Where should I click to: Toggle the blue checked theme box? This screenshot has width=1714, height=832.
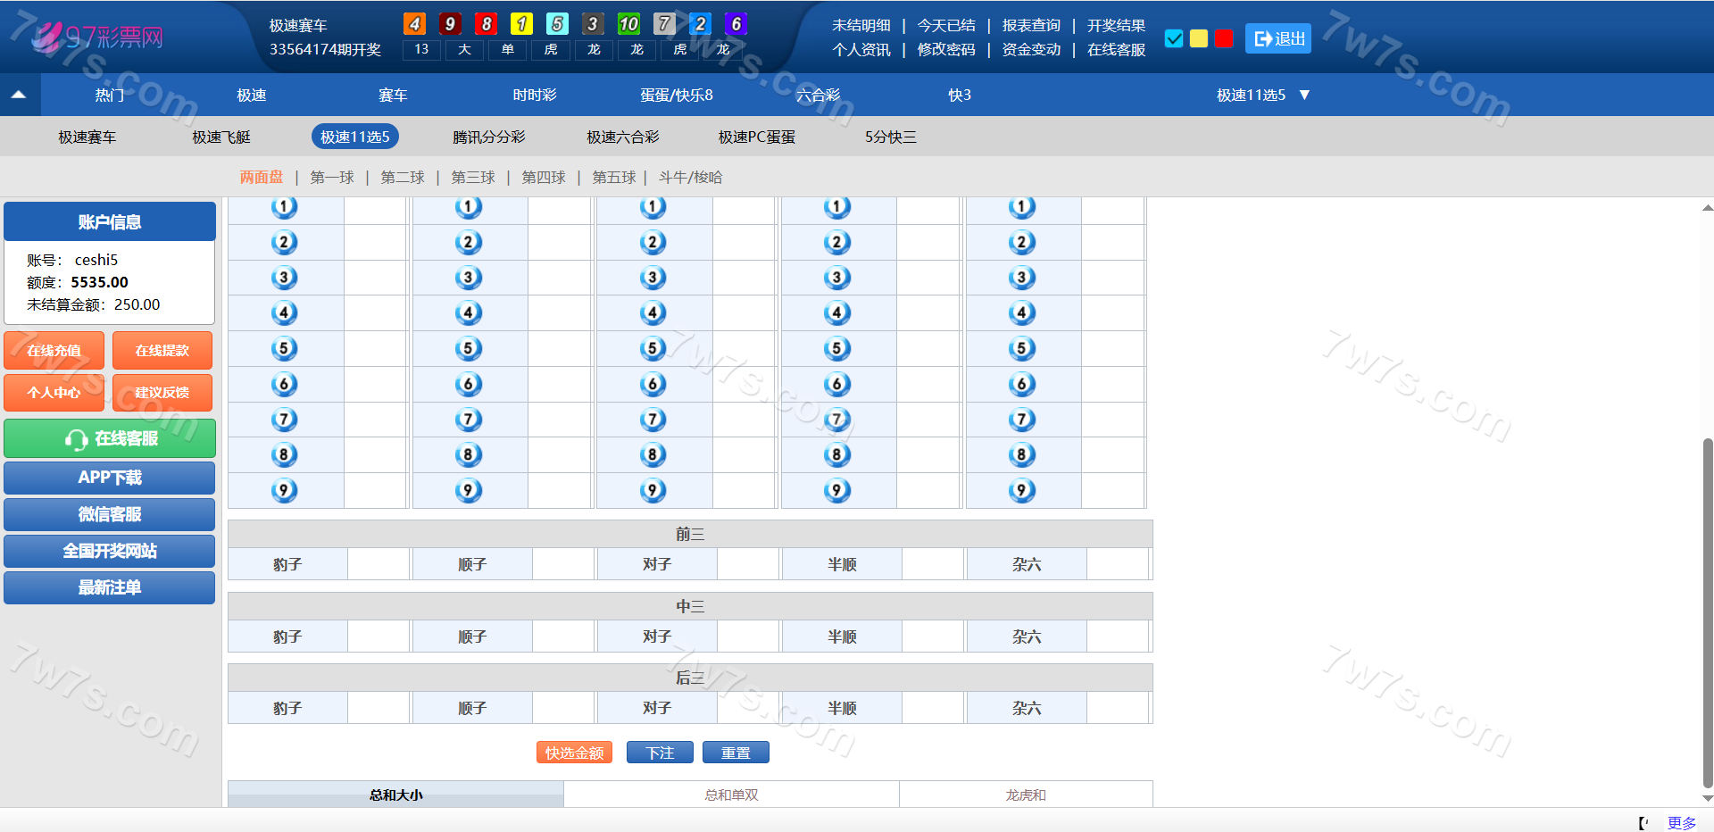click(x=1174, y=38)
